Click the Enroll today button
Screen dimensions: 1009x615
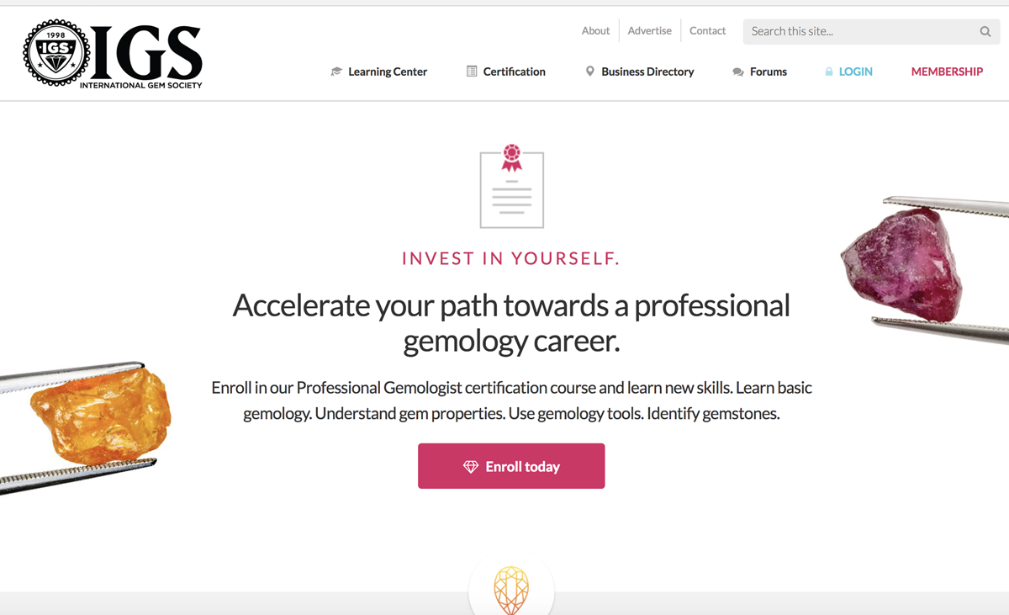point(511,466)
